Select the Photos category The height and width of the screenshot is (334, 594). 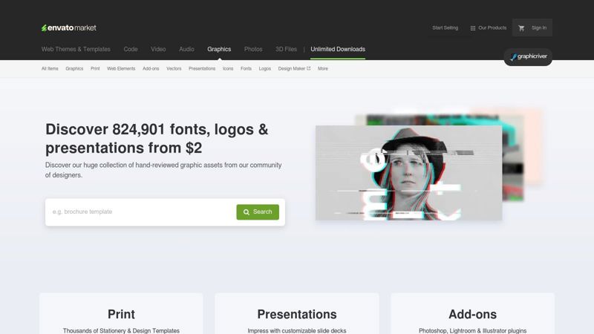[253, 49]
